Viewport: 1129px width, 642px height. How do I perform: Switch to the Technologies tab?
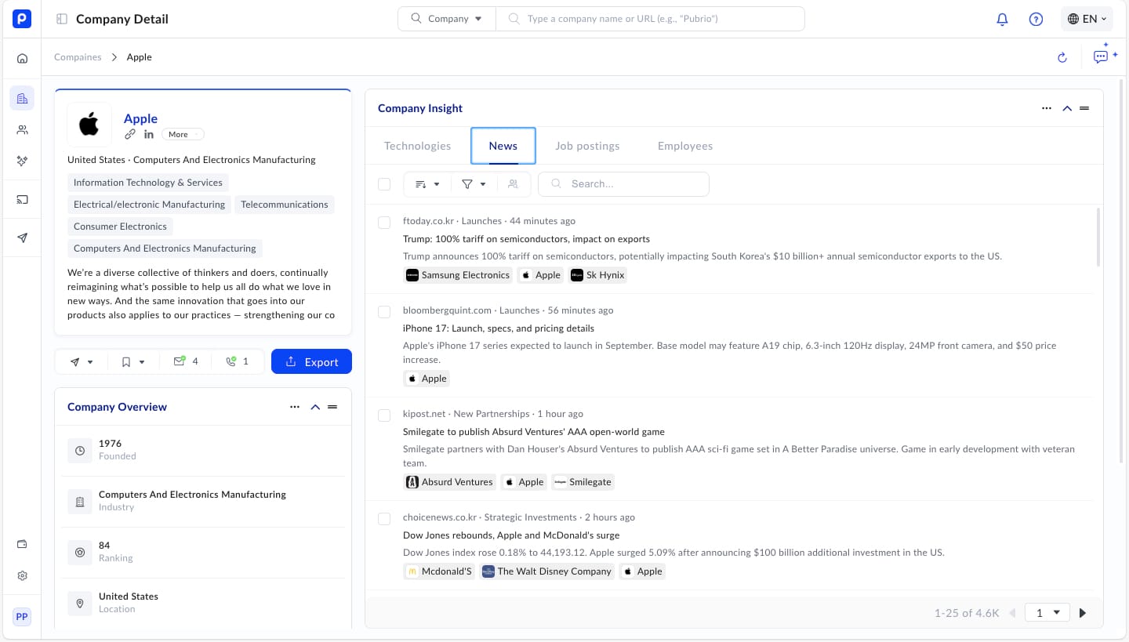(x=417, y=146)
